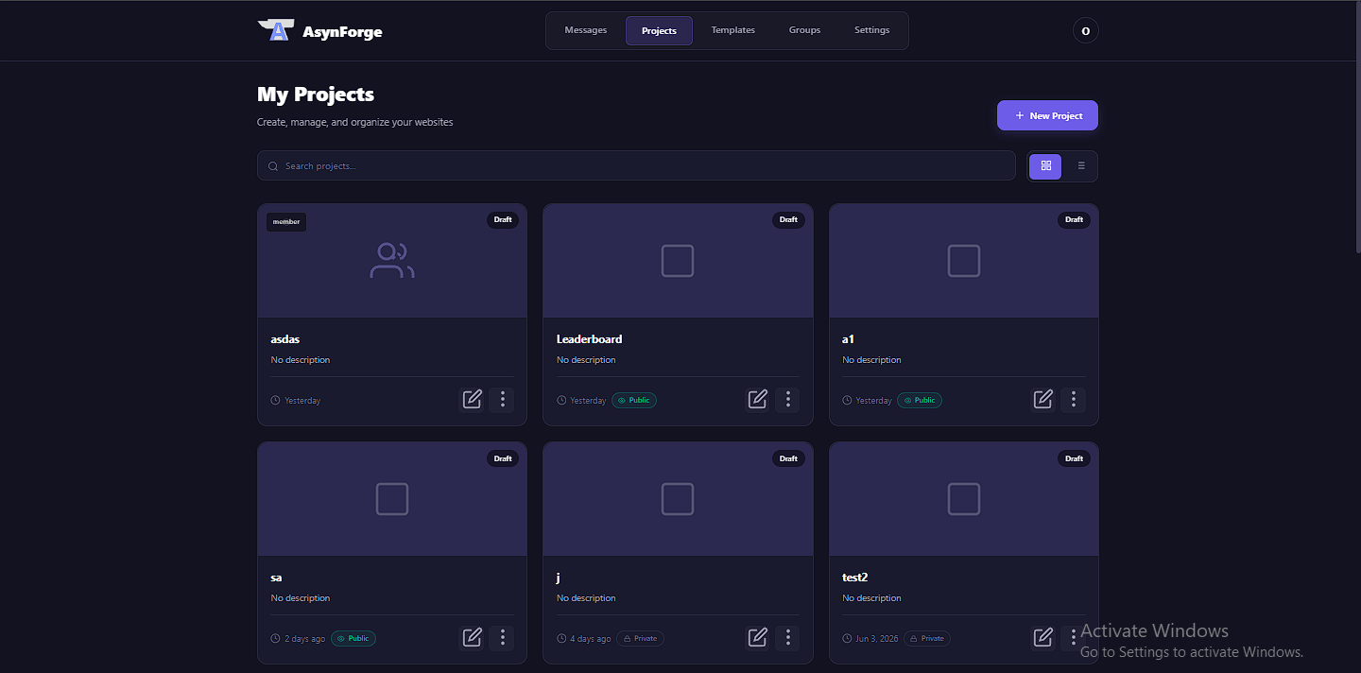Screen dimensions: 1361x673
Task: Click the Public badge on Leaderboard card
Action: tap(634, 400)
